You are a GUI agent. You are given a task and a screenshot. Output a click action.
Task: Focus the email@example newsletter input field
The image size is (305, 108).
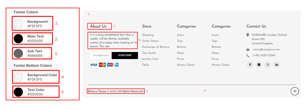(101, 55)
